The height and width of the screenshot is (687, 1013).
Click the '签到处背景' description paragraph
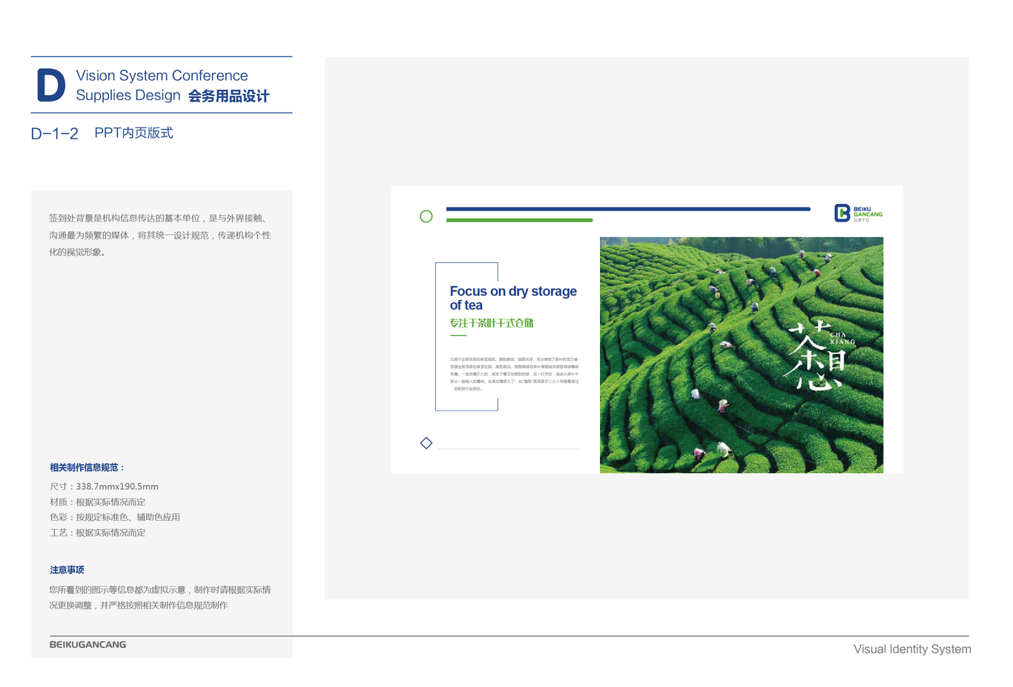[160, 235]
